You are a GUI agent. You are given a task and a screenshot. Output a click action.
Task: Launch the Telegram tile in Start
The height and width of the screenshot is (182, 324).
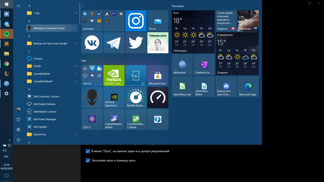click(x=114, y=43)
